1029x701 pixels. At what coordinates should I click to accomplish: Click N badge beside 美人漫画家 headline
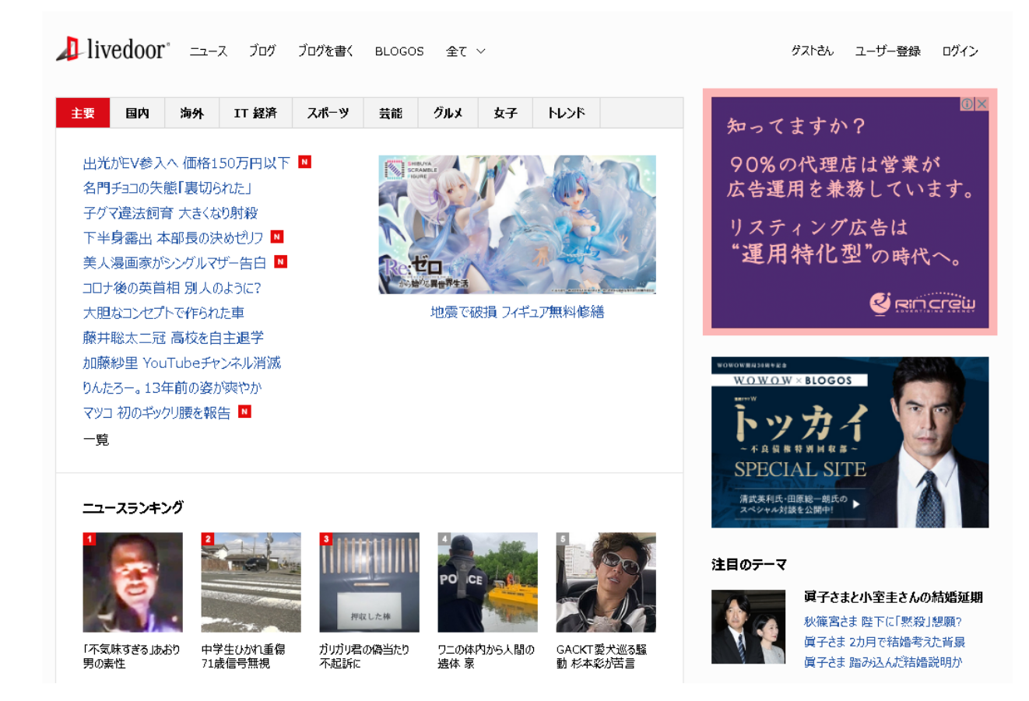coord(281,261)
